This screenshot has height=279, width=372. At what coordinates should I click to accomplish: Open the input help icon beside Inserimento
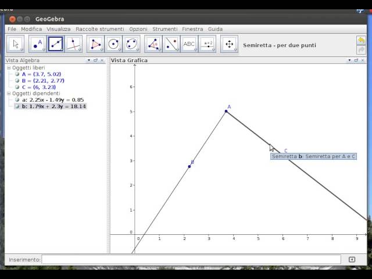352,260
